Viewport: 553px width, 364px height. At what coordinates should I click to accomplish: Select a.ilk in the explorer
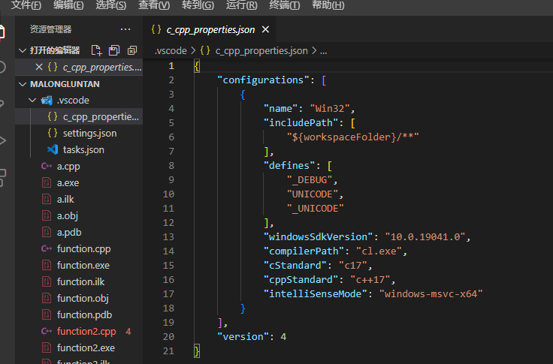pyautogui.click(x=79, y=200)
